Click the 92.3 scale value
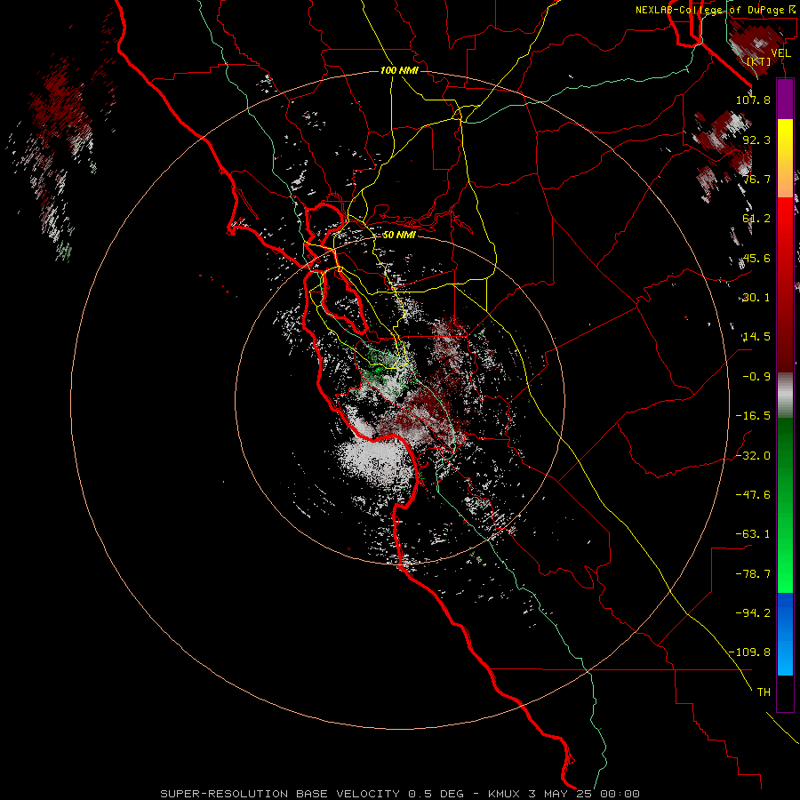800x800 pixels. point(756,140)
